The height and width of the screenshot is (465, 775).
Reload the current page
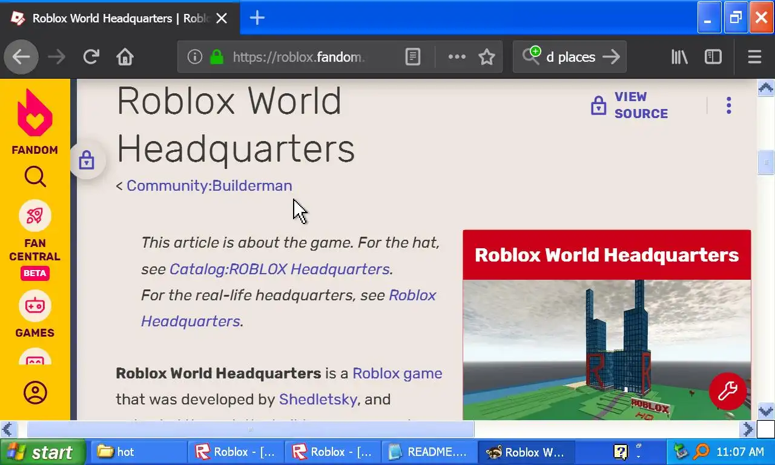[x=91, y=57]
